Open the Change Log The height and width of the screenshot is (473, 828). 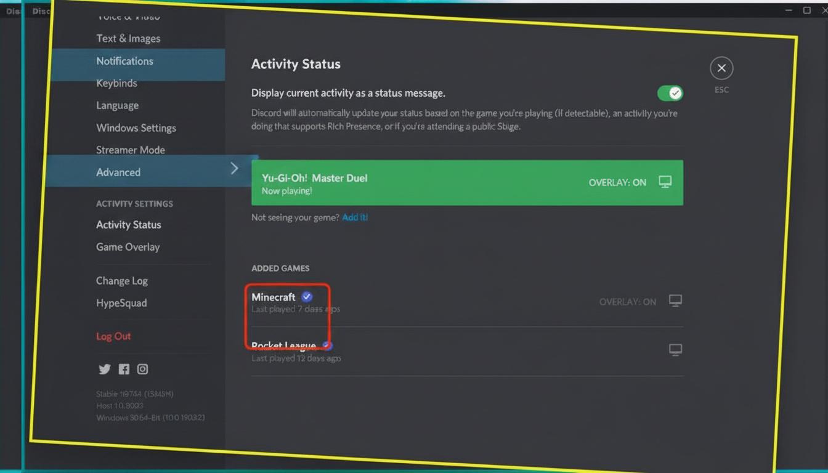tap(122, 281)
